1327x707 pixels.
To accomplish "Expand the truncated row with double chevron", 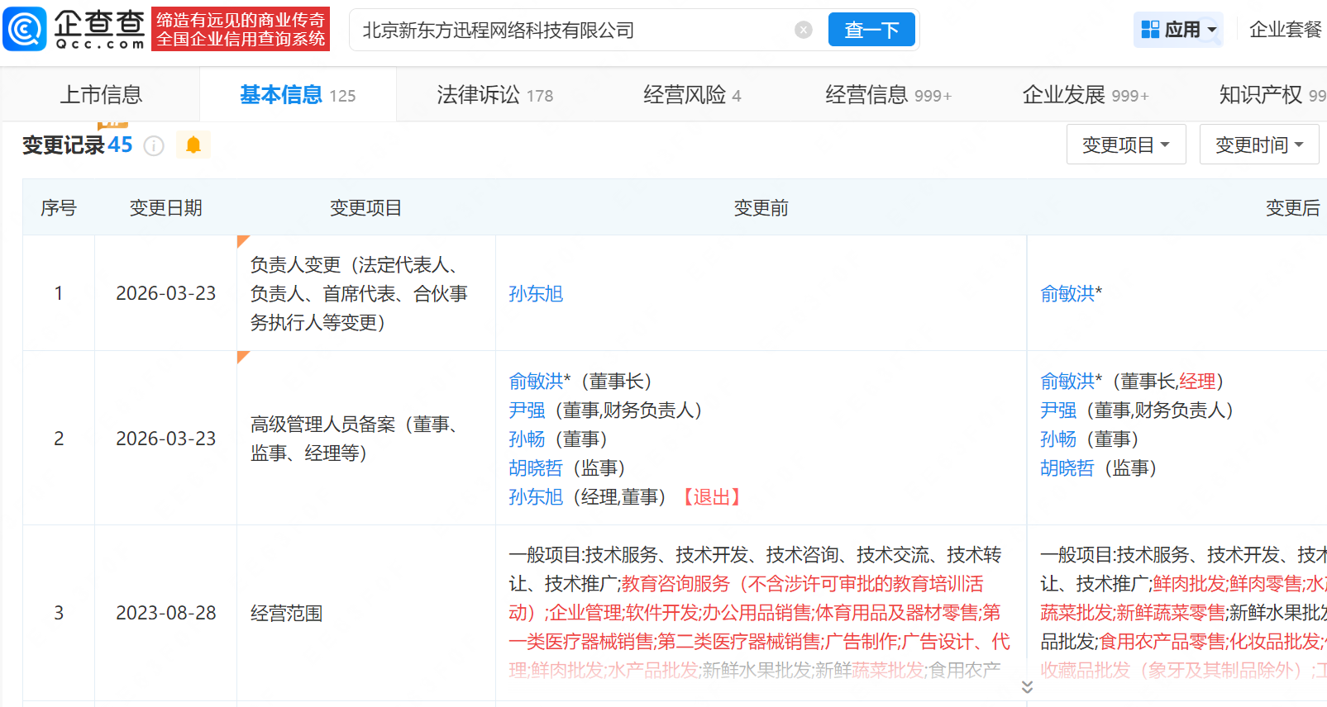I will coord(1026,687).
